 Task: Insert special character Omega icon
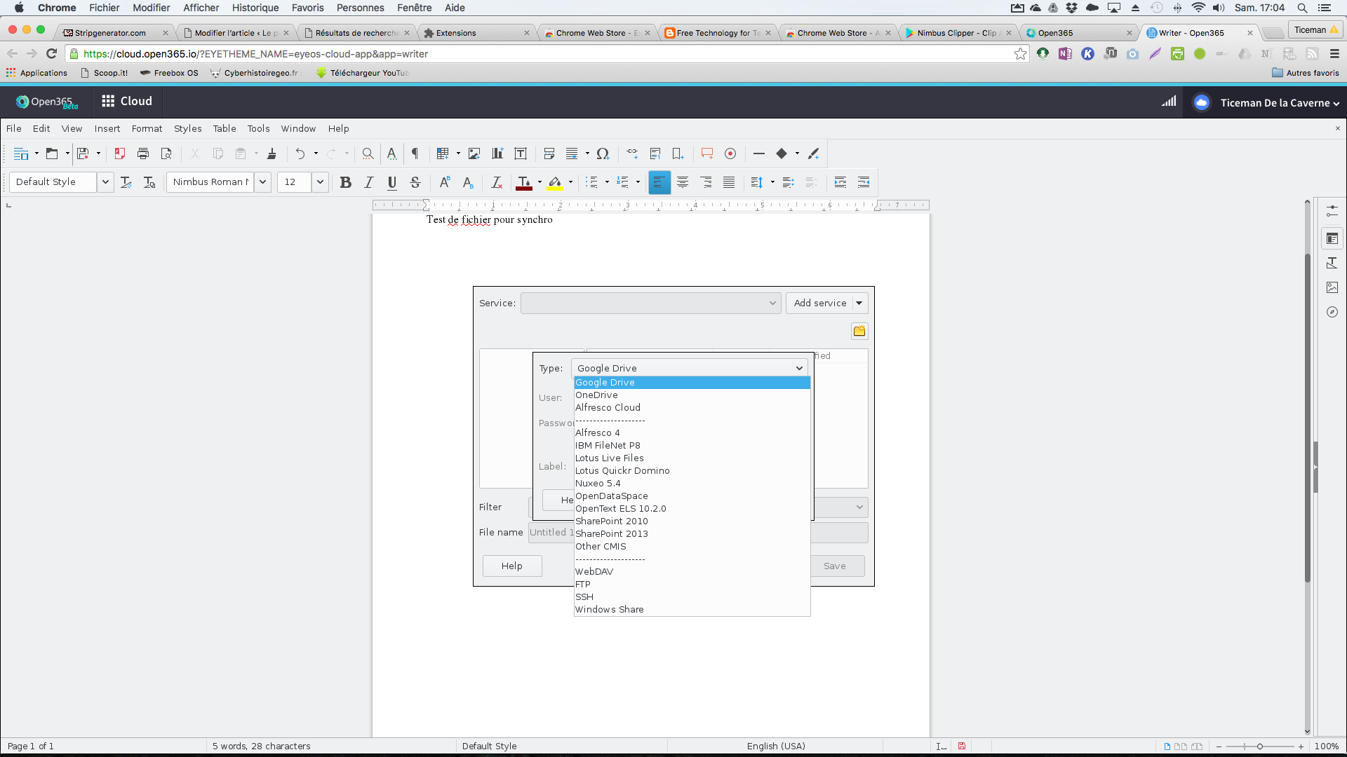tap(603, 154)
